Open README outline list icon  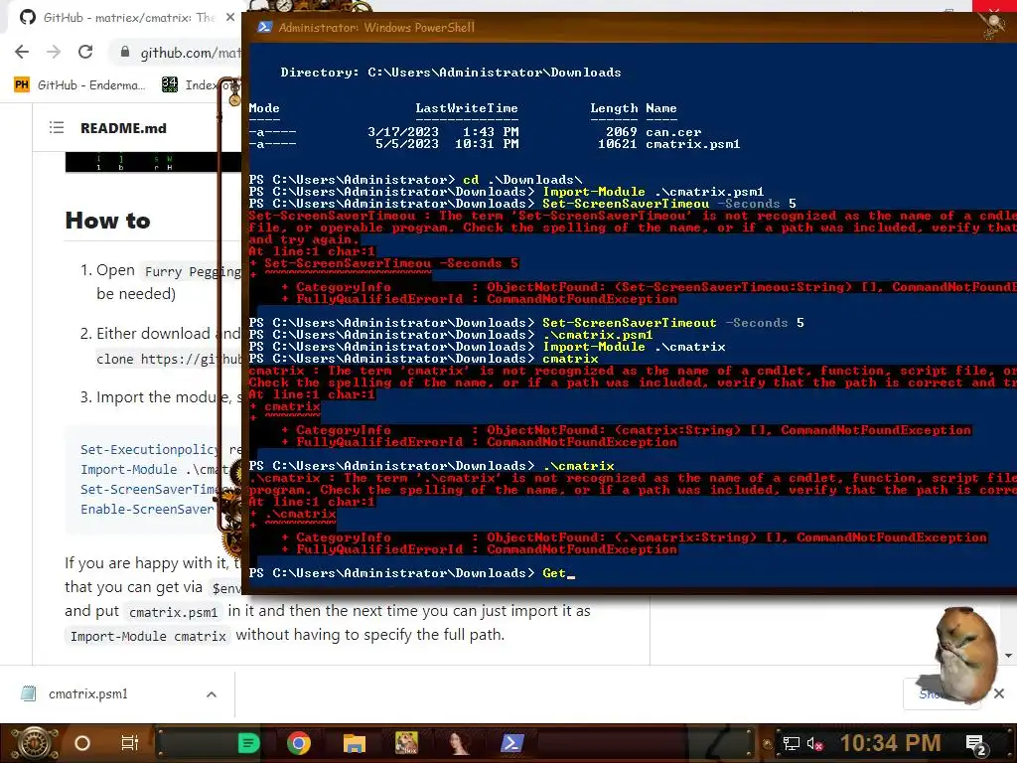[x=57, y=128]
